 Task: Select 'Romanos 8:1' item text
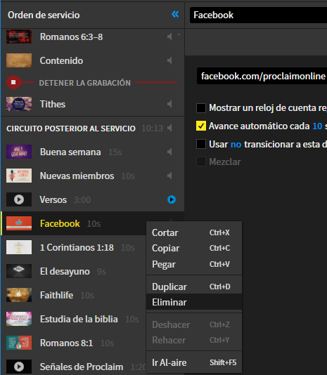tap(66, 343)
